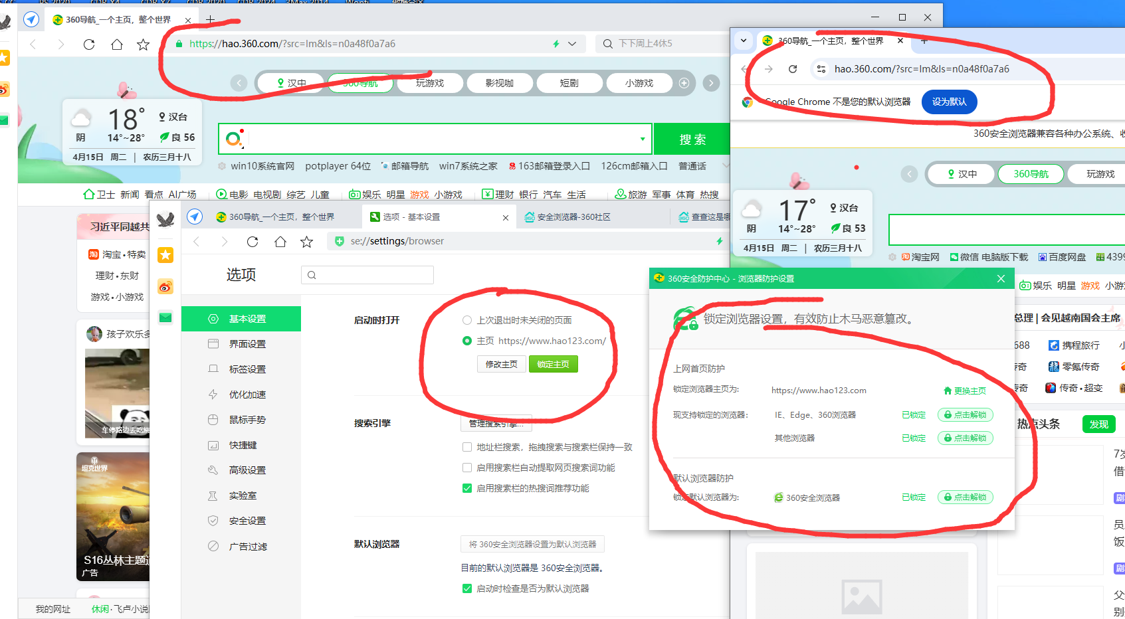Screen dimensions: 1125x619
Task: Open suggestion dropdown arrow in 360 search box
Action: pos(643,139)
